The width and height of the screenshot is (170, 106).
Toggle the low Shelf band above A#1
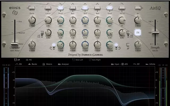point(60,8)
